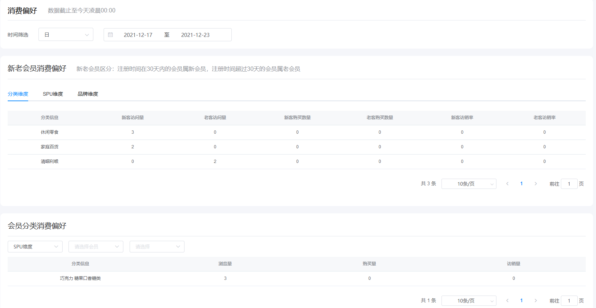Open the 日 time granularity dropdown

(x=66, y=35)
